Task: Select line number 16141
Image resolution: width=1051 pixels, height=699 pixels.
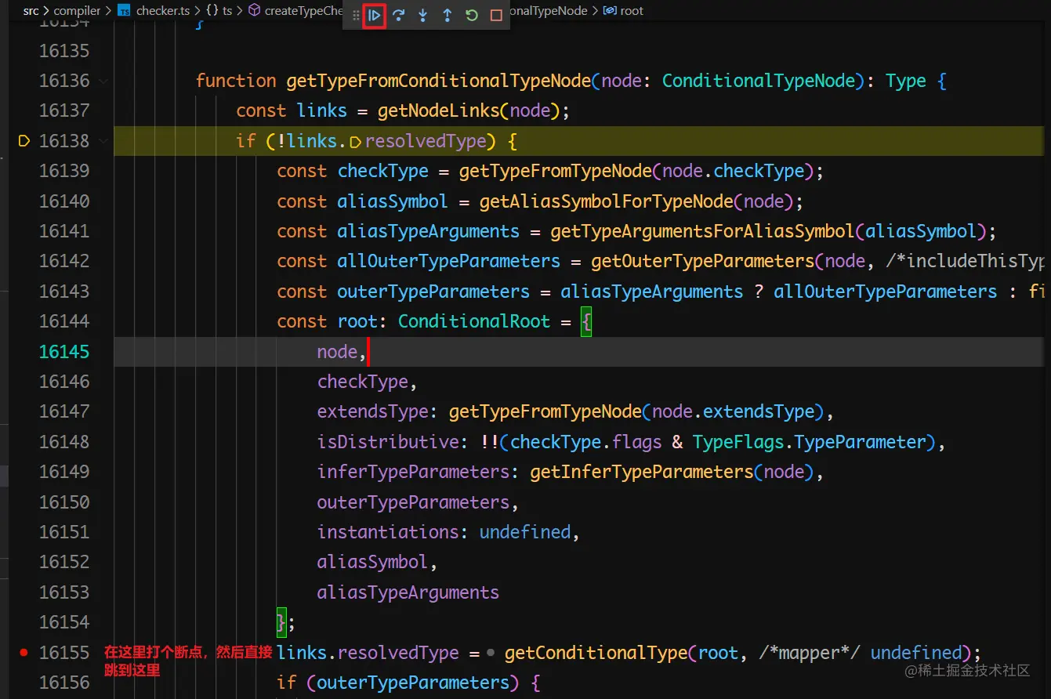Action: pyautogui.click(x=64, y=231)
